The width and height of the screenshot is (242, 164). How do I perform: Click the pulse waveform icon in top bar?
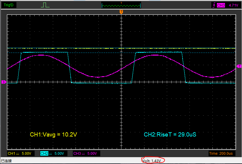(45, 5)
